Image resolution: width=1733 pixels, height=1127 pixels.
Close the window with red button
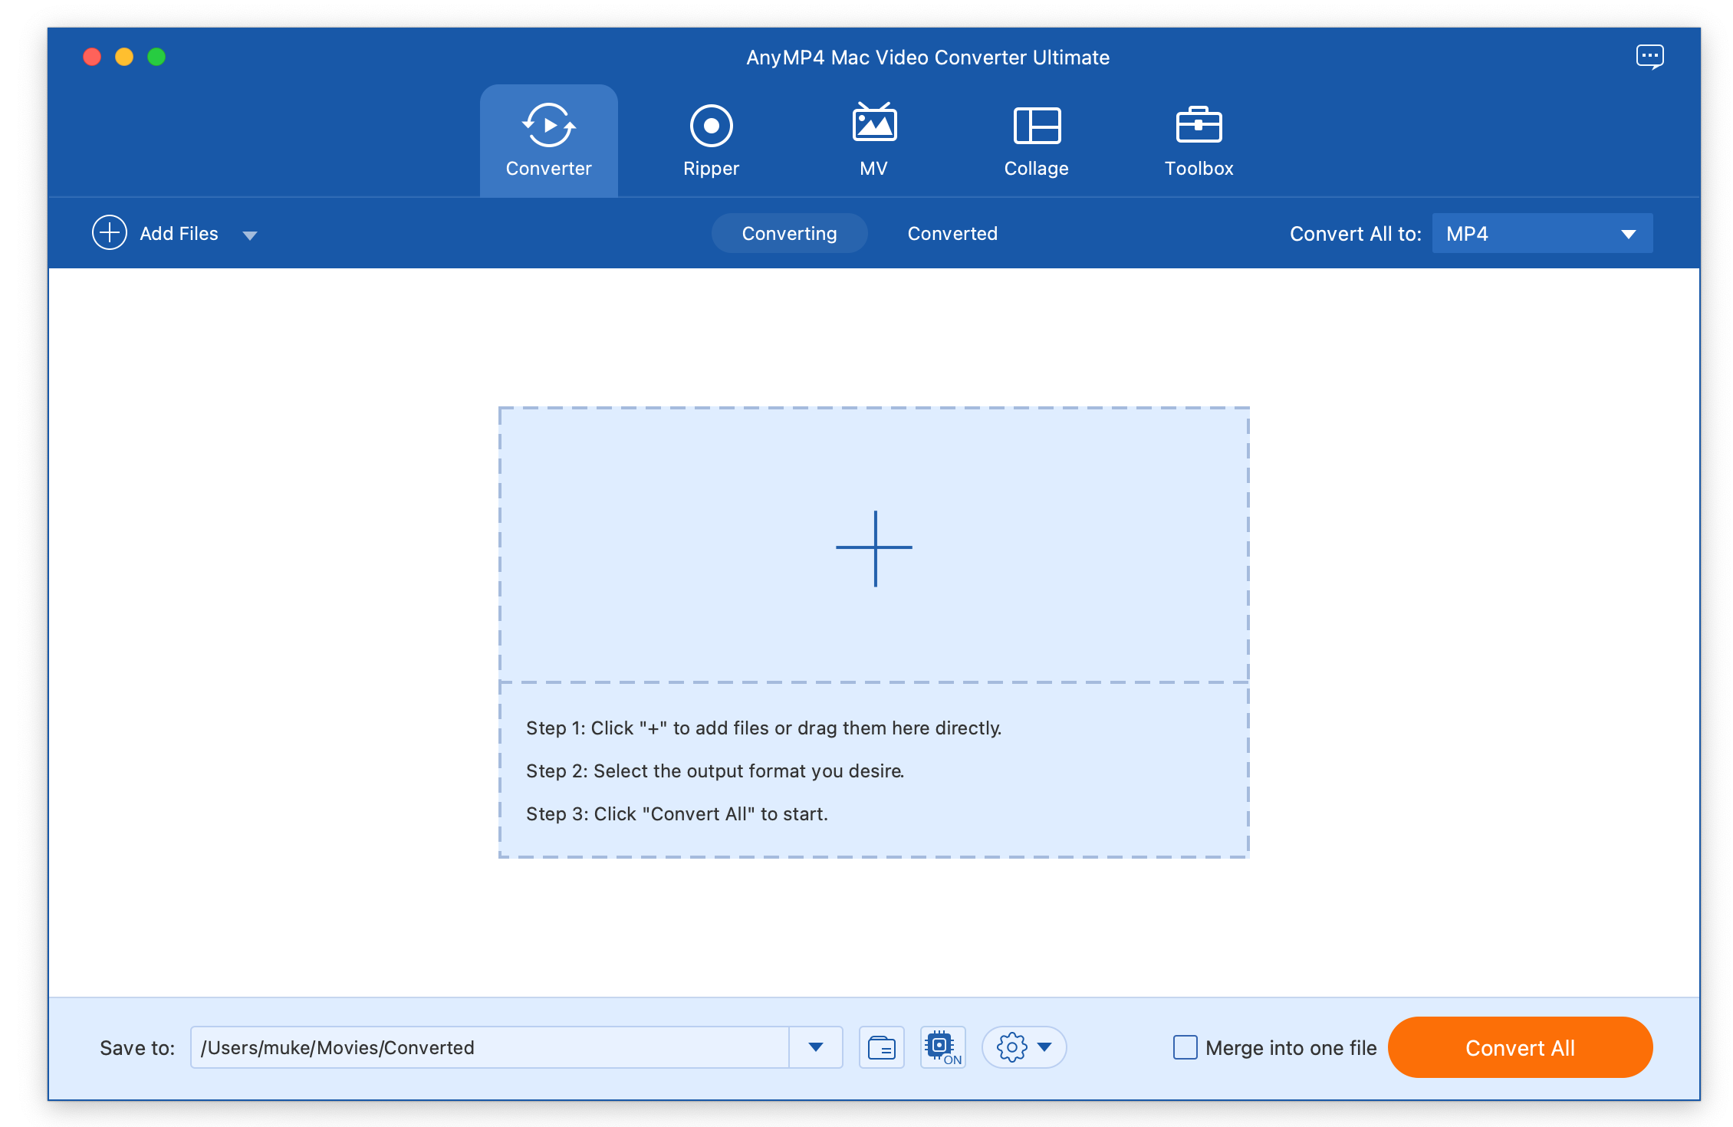(92, 57)
